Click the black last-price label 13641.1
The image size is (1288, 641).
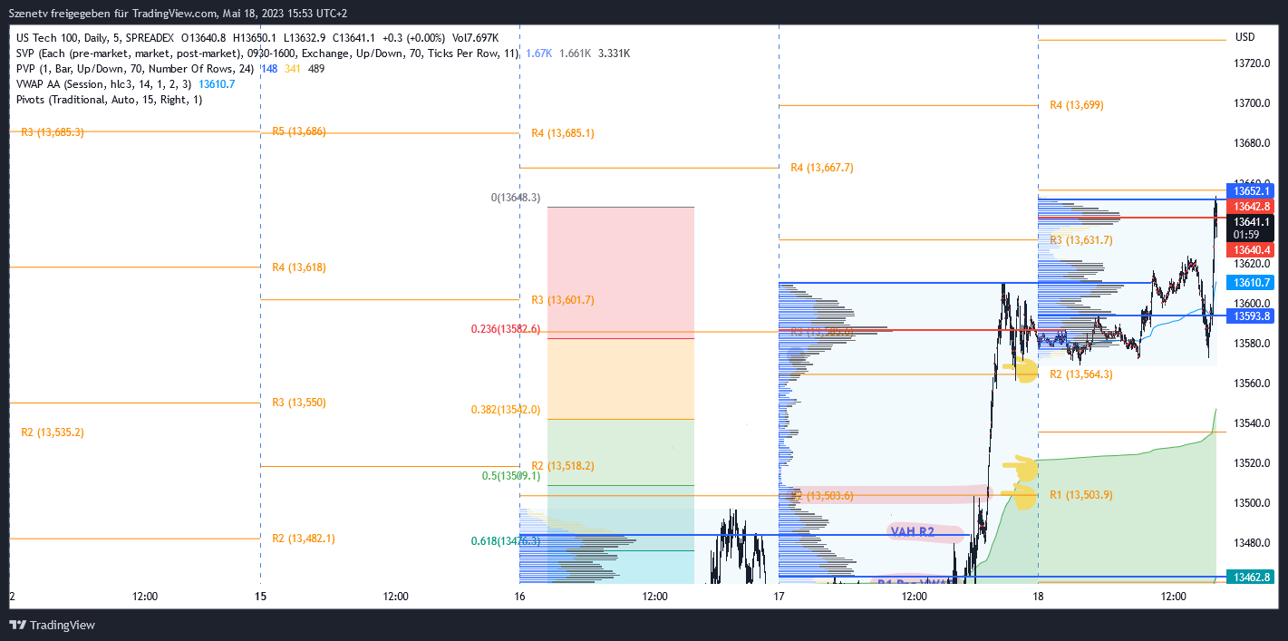1251,222
